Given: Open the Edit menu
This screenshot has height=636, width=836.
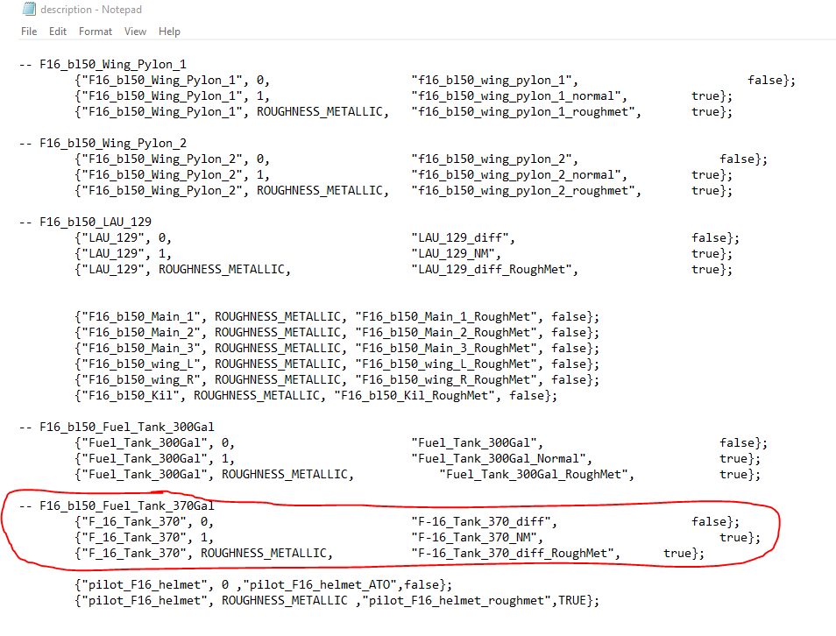Looking at the screenshot, I should coord(58,32).
